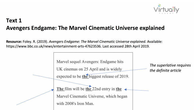Click arrowhead pointing at 'the biggest'
Image resolution: width=194 pixels, height=110 pixels.
point(87,75)
